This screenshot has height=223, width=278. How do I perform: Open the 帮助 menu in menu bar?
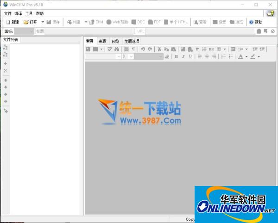(x=40, y=13)
